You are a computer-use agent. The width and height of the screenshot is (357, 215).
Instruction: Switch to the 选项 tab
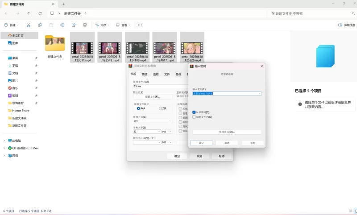(156, 74)
